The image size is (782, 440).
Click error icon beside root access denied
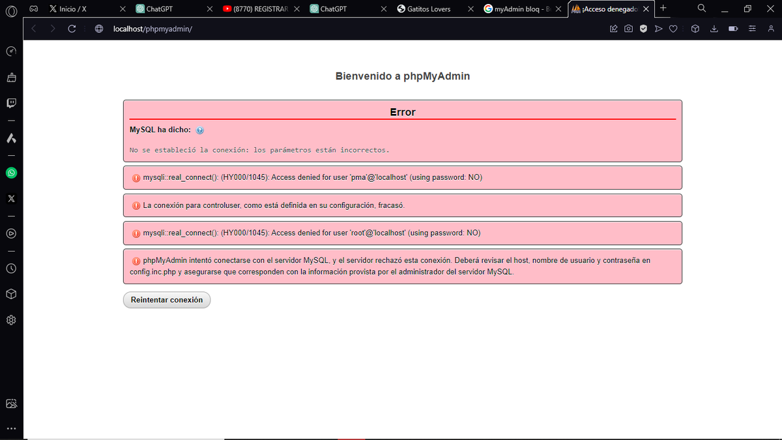[136, 233]
